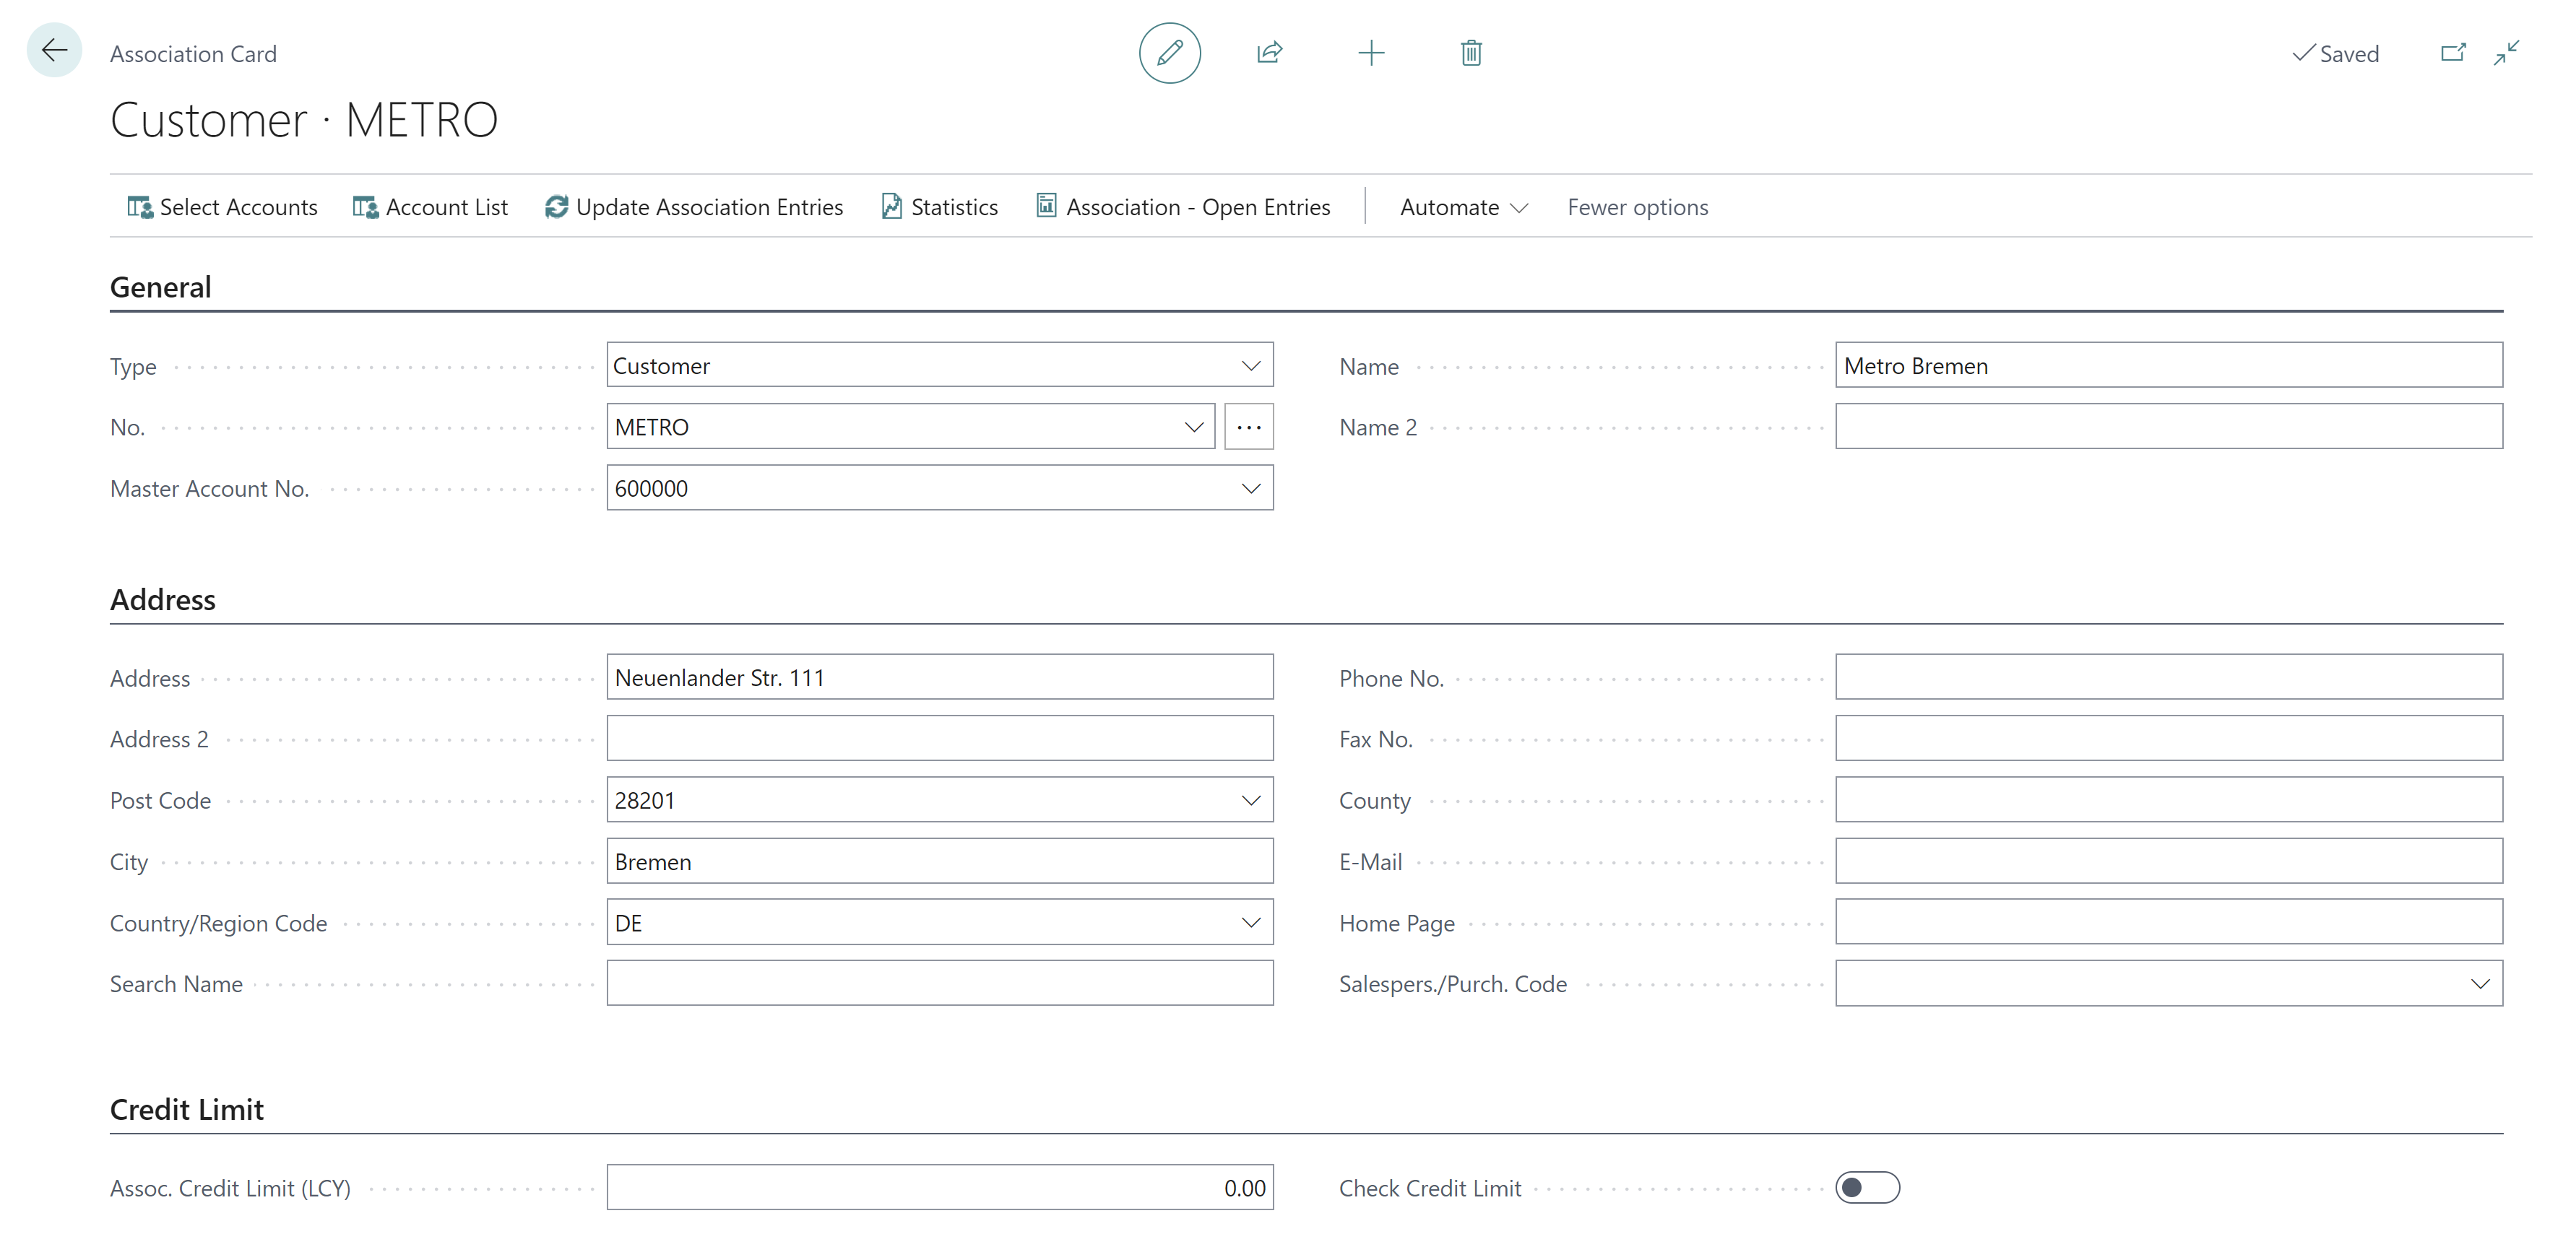This screenshot has height=1260, width=2576.
Task: Toggle the Check Credit Limit switch
Action: coord(1867,1187)
